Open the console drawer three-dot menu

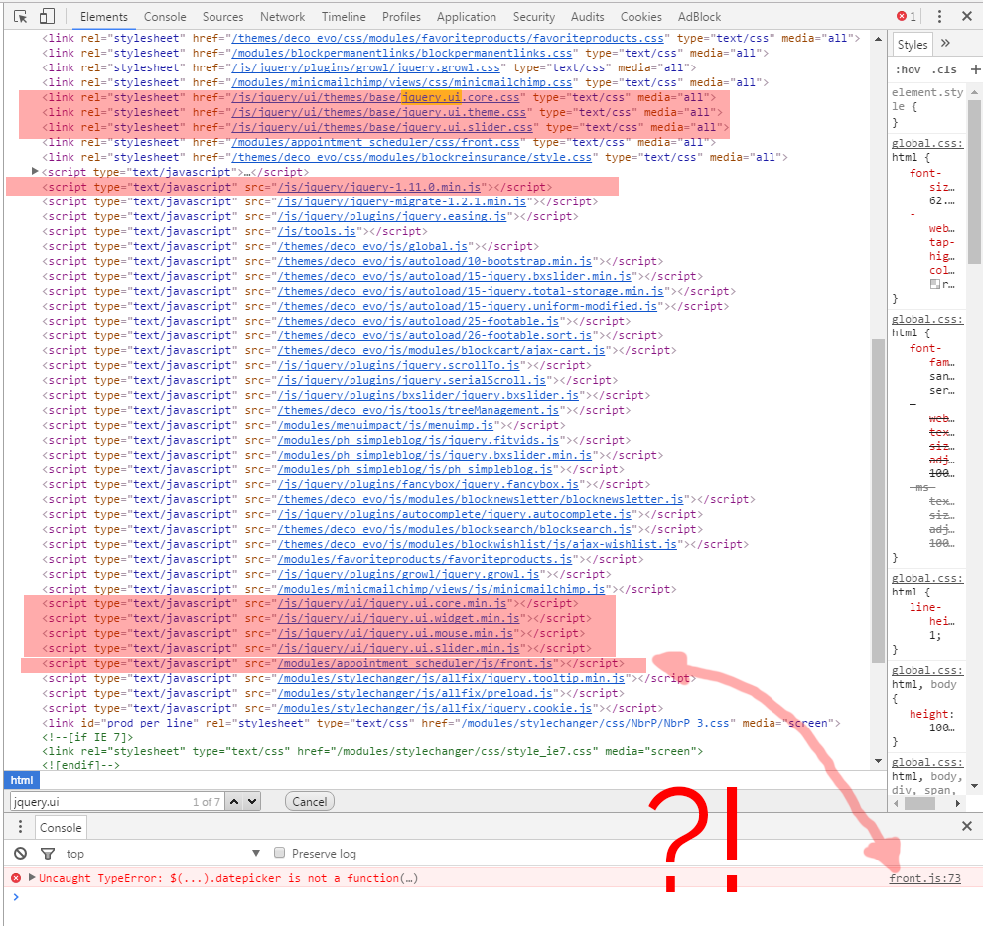(20, 827)
